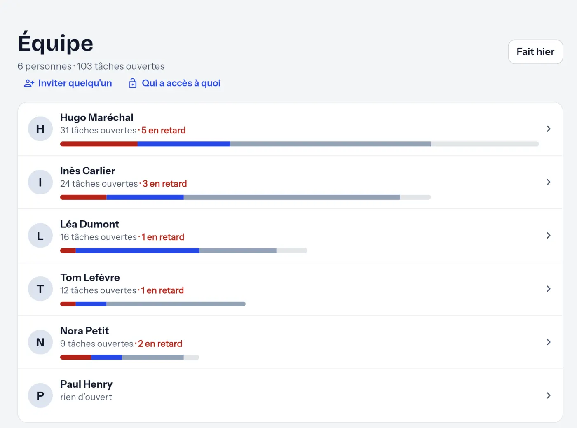The height and width of the screenshot is (428, 577).
Task: Click Paul Henry's P avatar
Action: click(40, 395)
